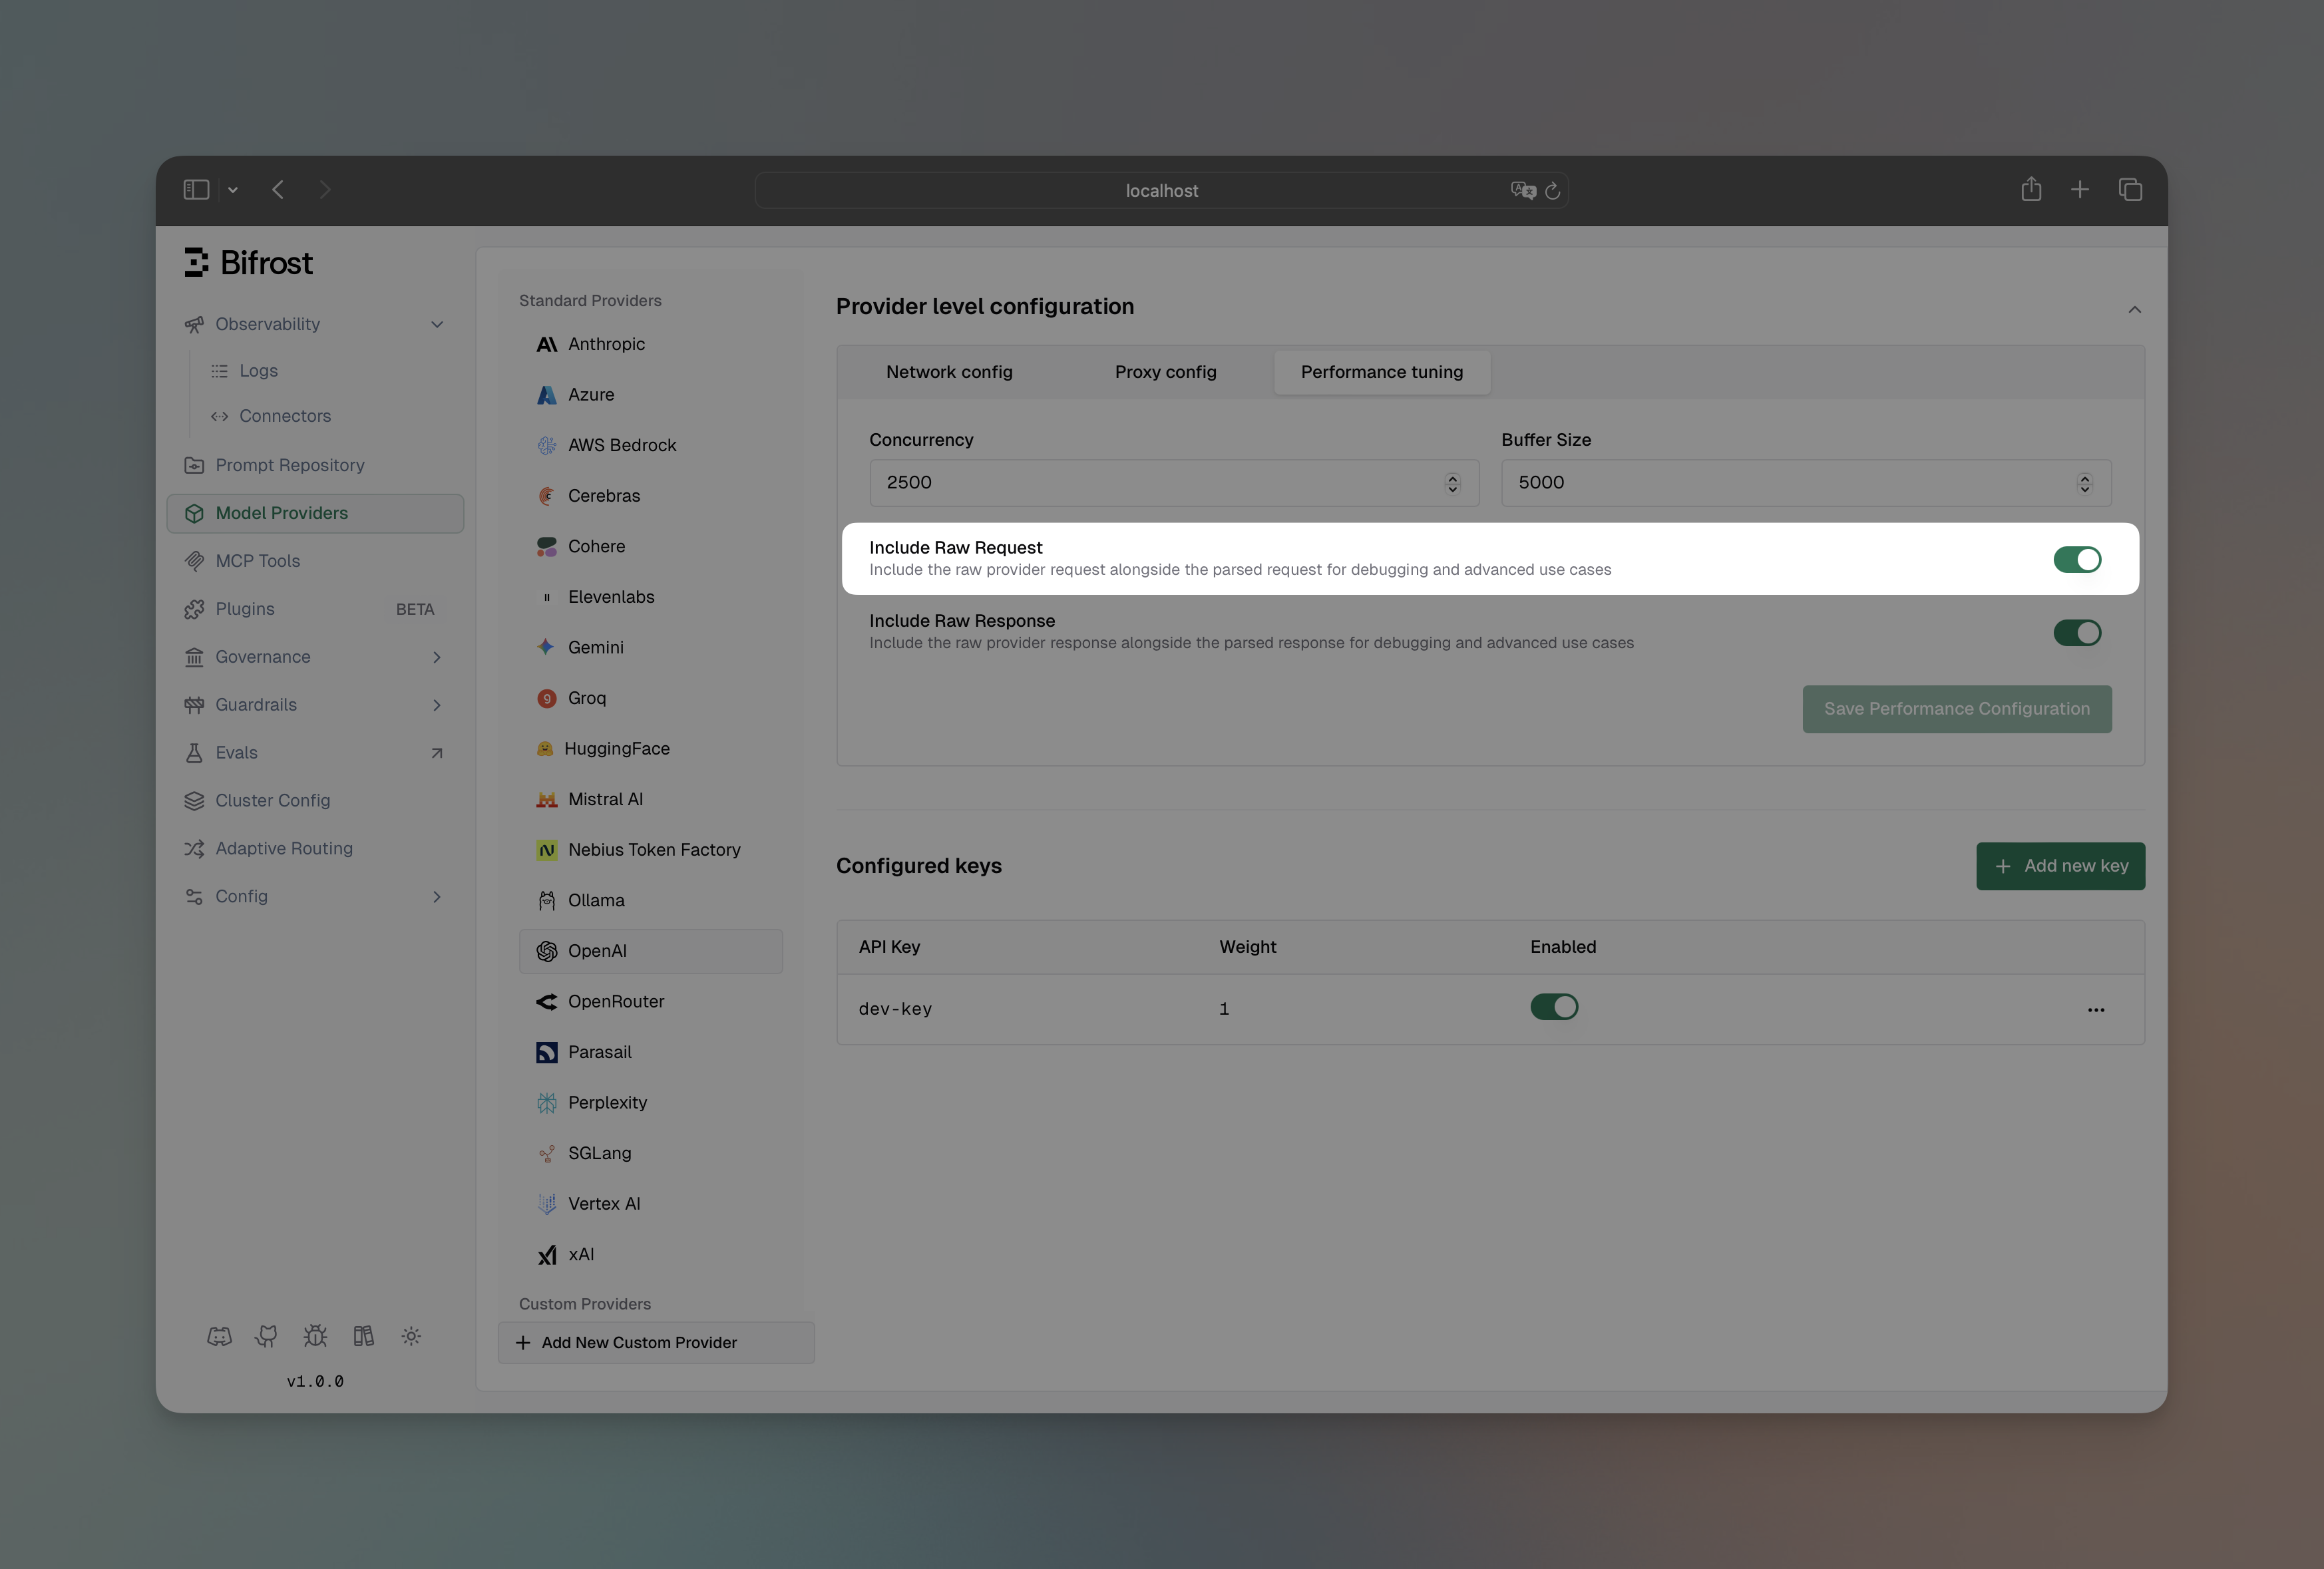Click Save Performance Configuration
Screen dimensions: 2324x1569
(1956, 708)
